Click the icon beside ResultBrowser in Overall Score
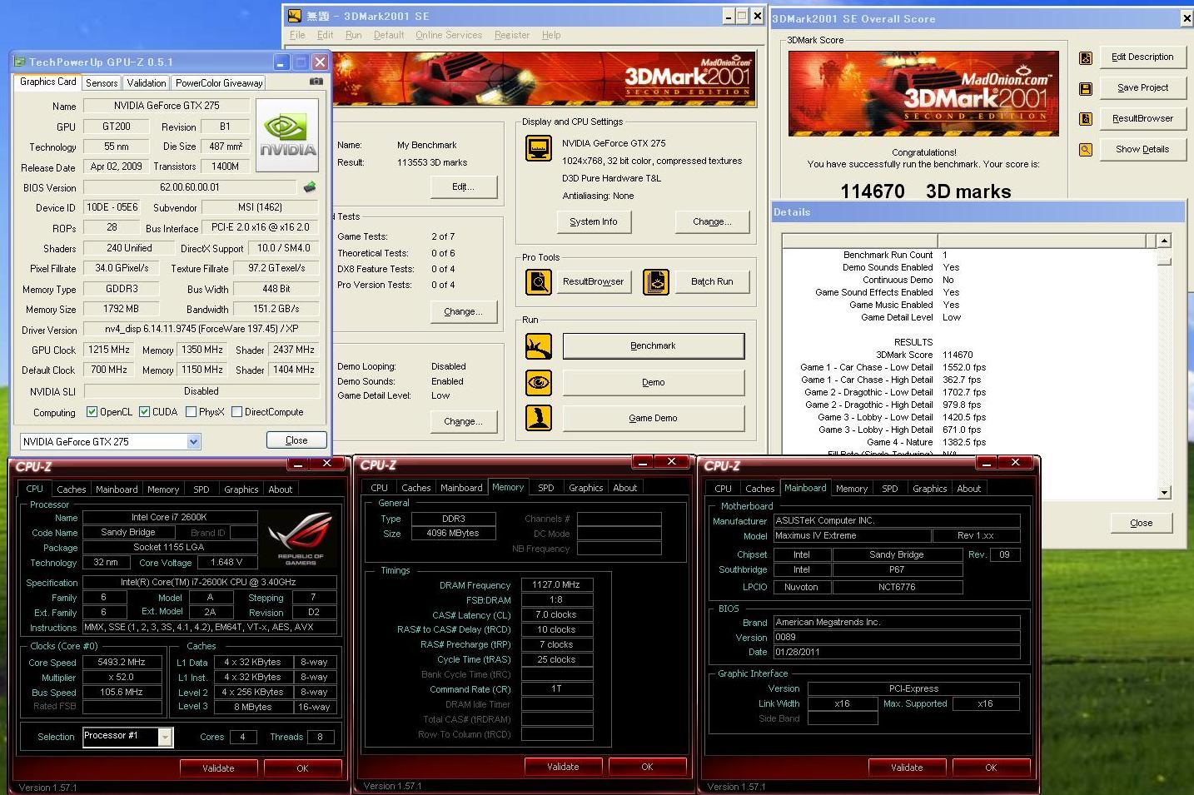 click(1086, 119)
